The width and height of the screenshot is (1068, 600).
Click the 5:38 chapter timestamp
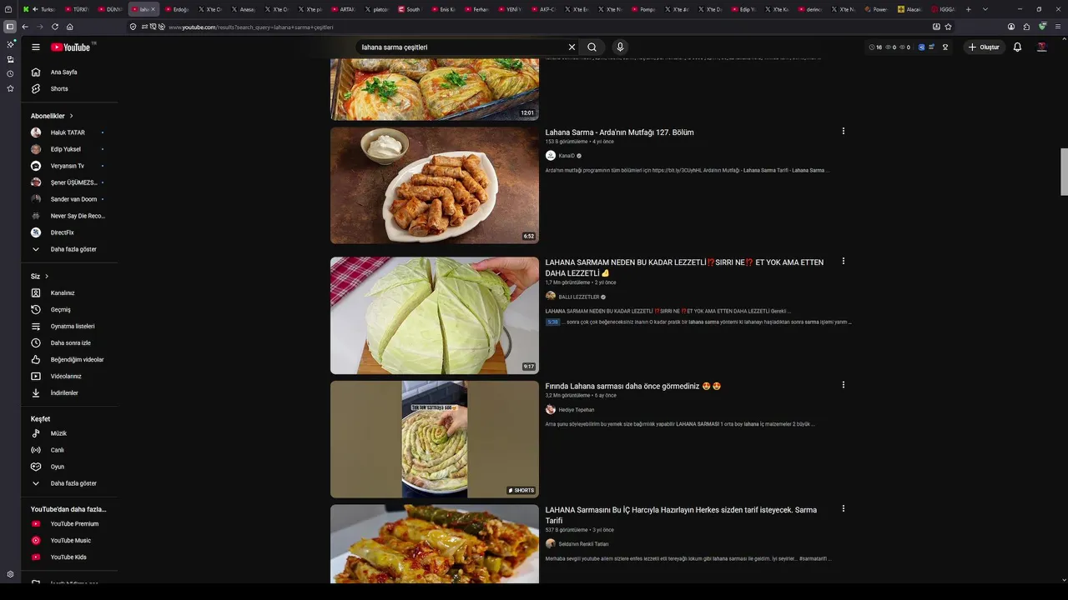pos(552,322)
